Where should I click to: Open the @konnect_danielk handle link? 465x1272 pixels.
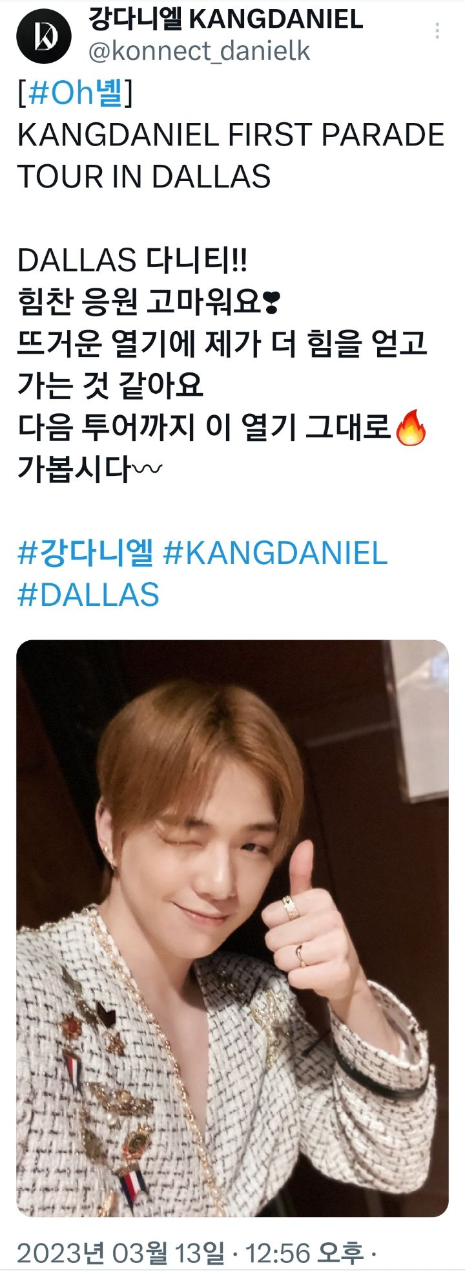[x=199, y=52]
